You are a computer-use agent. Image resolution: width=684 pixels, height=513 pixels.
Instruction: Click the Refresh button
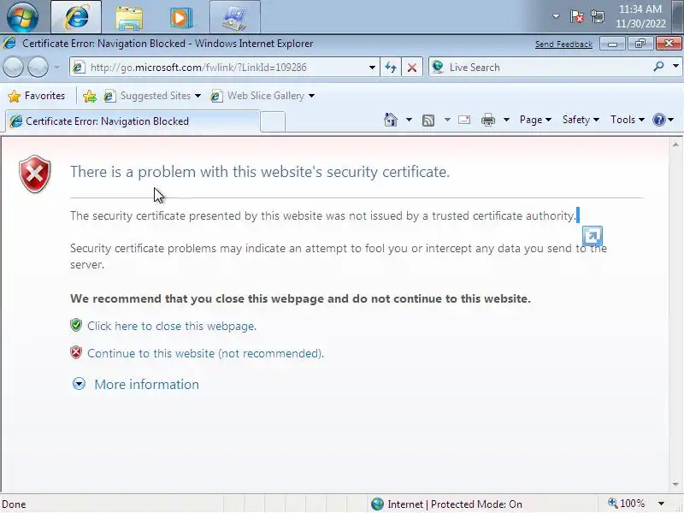(391, 68)
